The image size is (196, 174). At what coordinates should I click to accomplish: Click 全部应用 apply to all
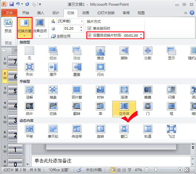tap(61, 36)
